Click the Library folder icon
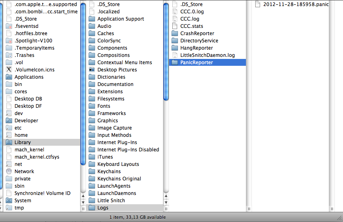Viewport: 343px width, 222px height. pyautogui.click(x=9, y=142)
